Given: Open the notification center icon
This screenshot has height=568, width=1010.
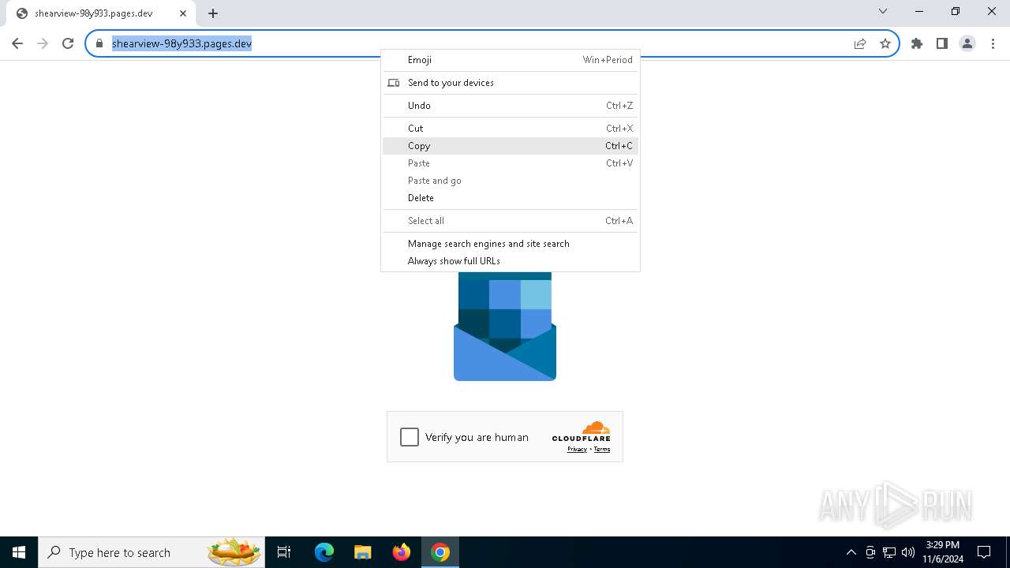Looking at the screenshot, I should [984, 552].
